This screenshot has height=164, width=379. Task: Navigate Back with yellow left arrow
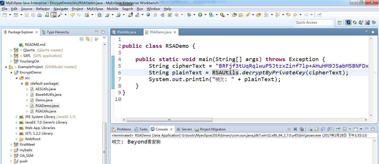[x=295, y=15]
